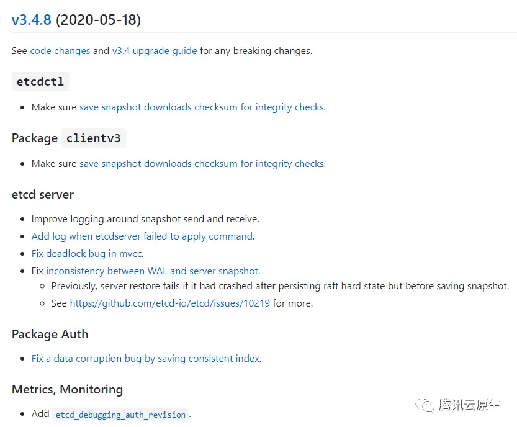Viewport: 517px width, 427px height.
Task: Open checksum integrity link under etcdctl heading
Action: 201,107
